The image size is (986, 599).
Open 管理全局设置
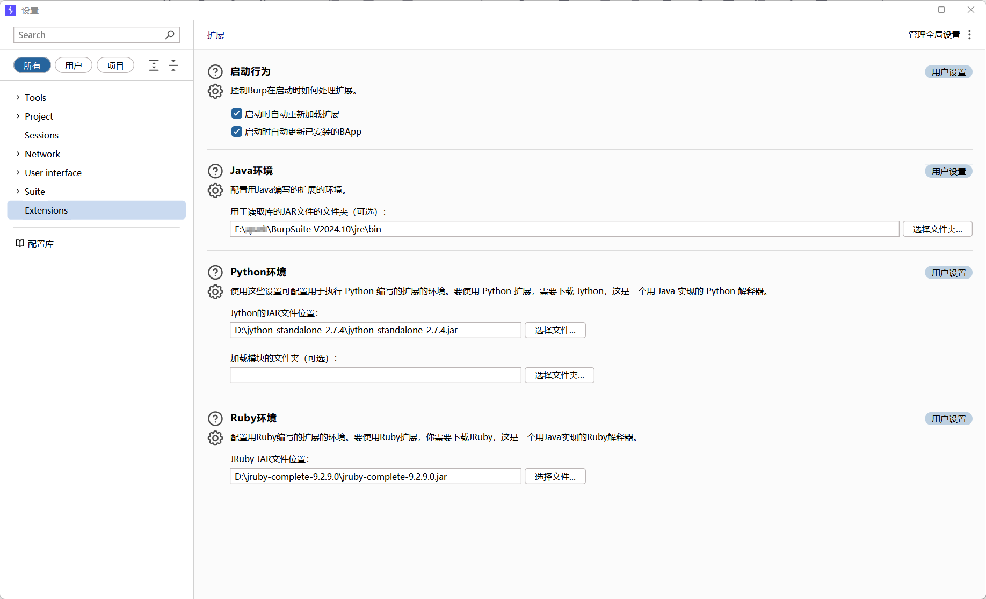tap(933, 34)
